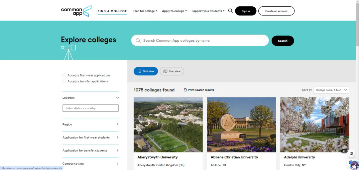Open the Sort by dropdown

click(331, 90)
